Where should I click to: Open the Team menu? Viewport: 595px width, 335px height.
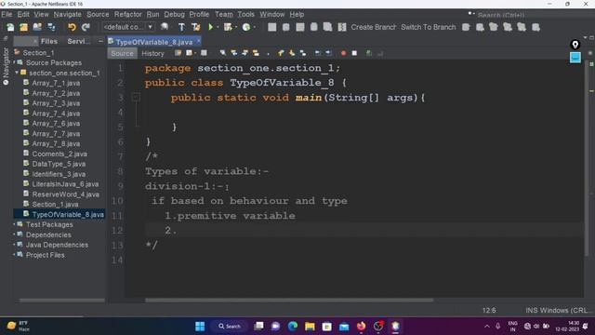pyautogui.click(x=223, y=14)
